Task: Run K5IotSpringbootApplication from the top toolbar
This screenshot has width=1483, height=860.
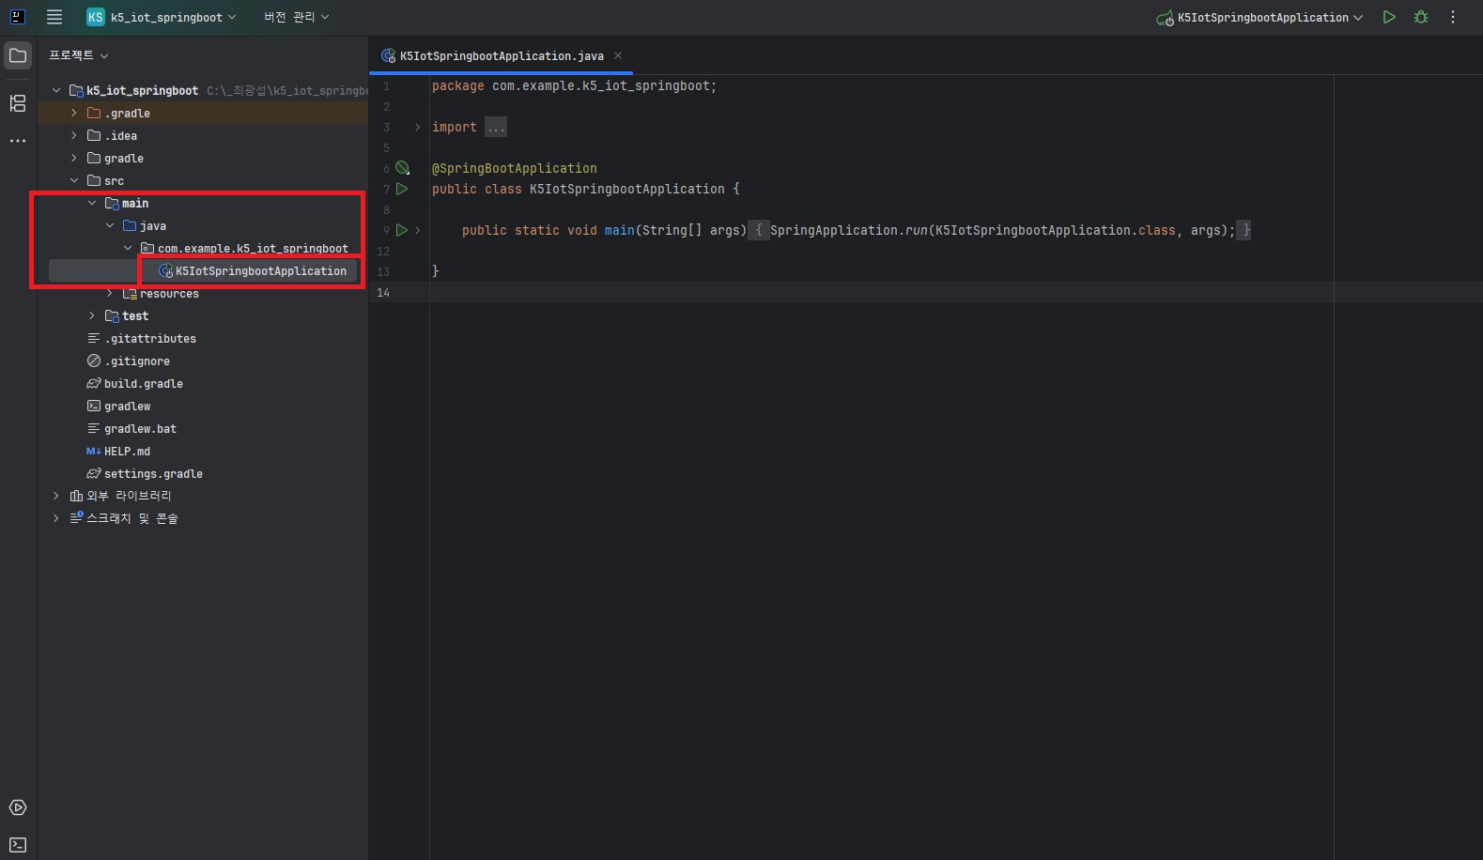Action: coord(1389,17)
